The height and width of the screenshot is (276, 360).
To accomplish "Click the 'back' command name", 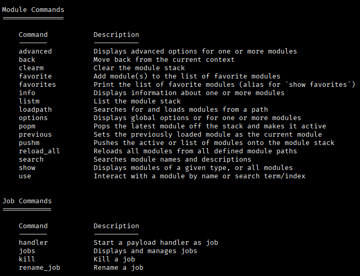I will click(x=27, y=60).
